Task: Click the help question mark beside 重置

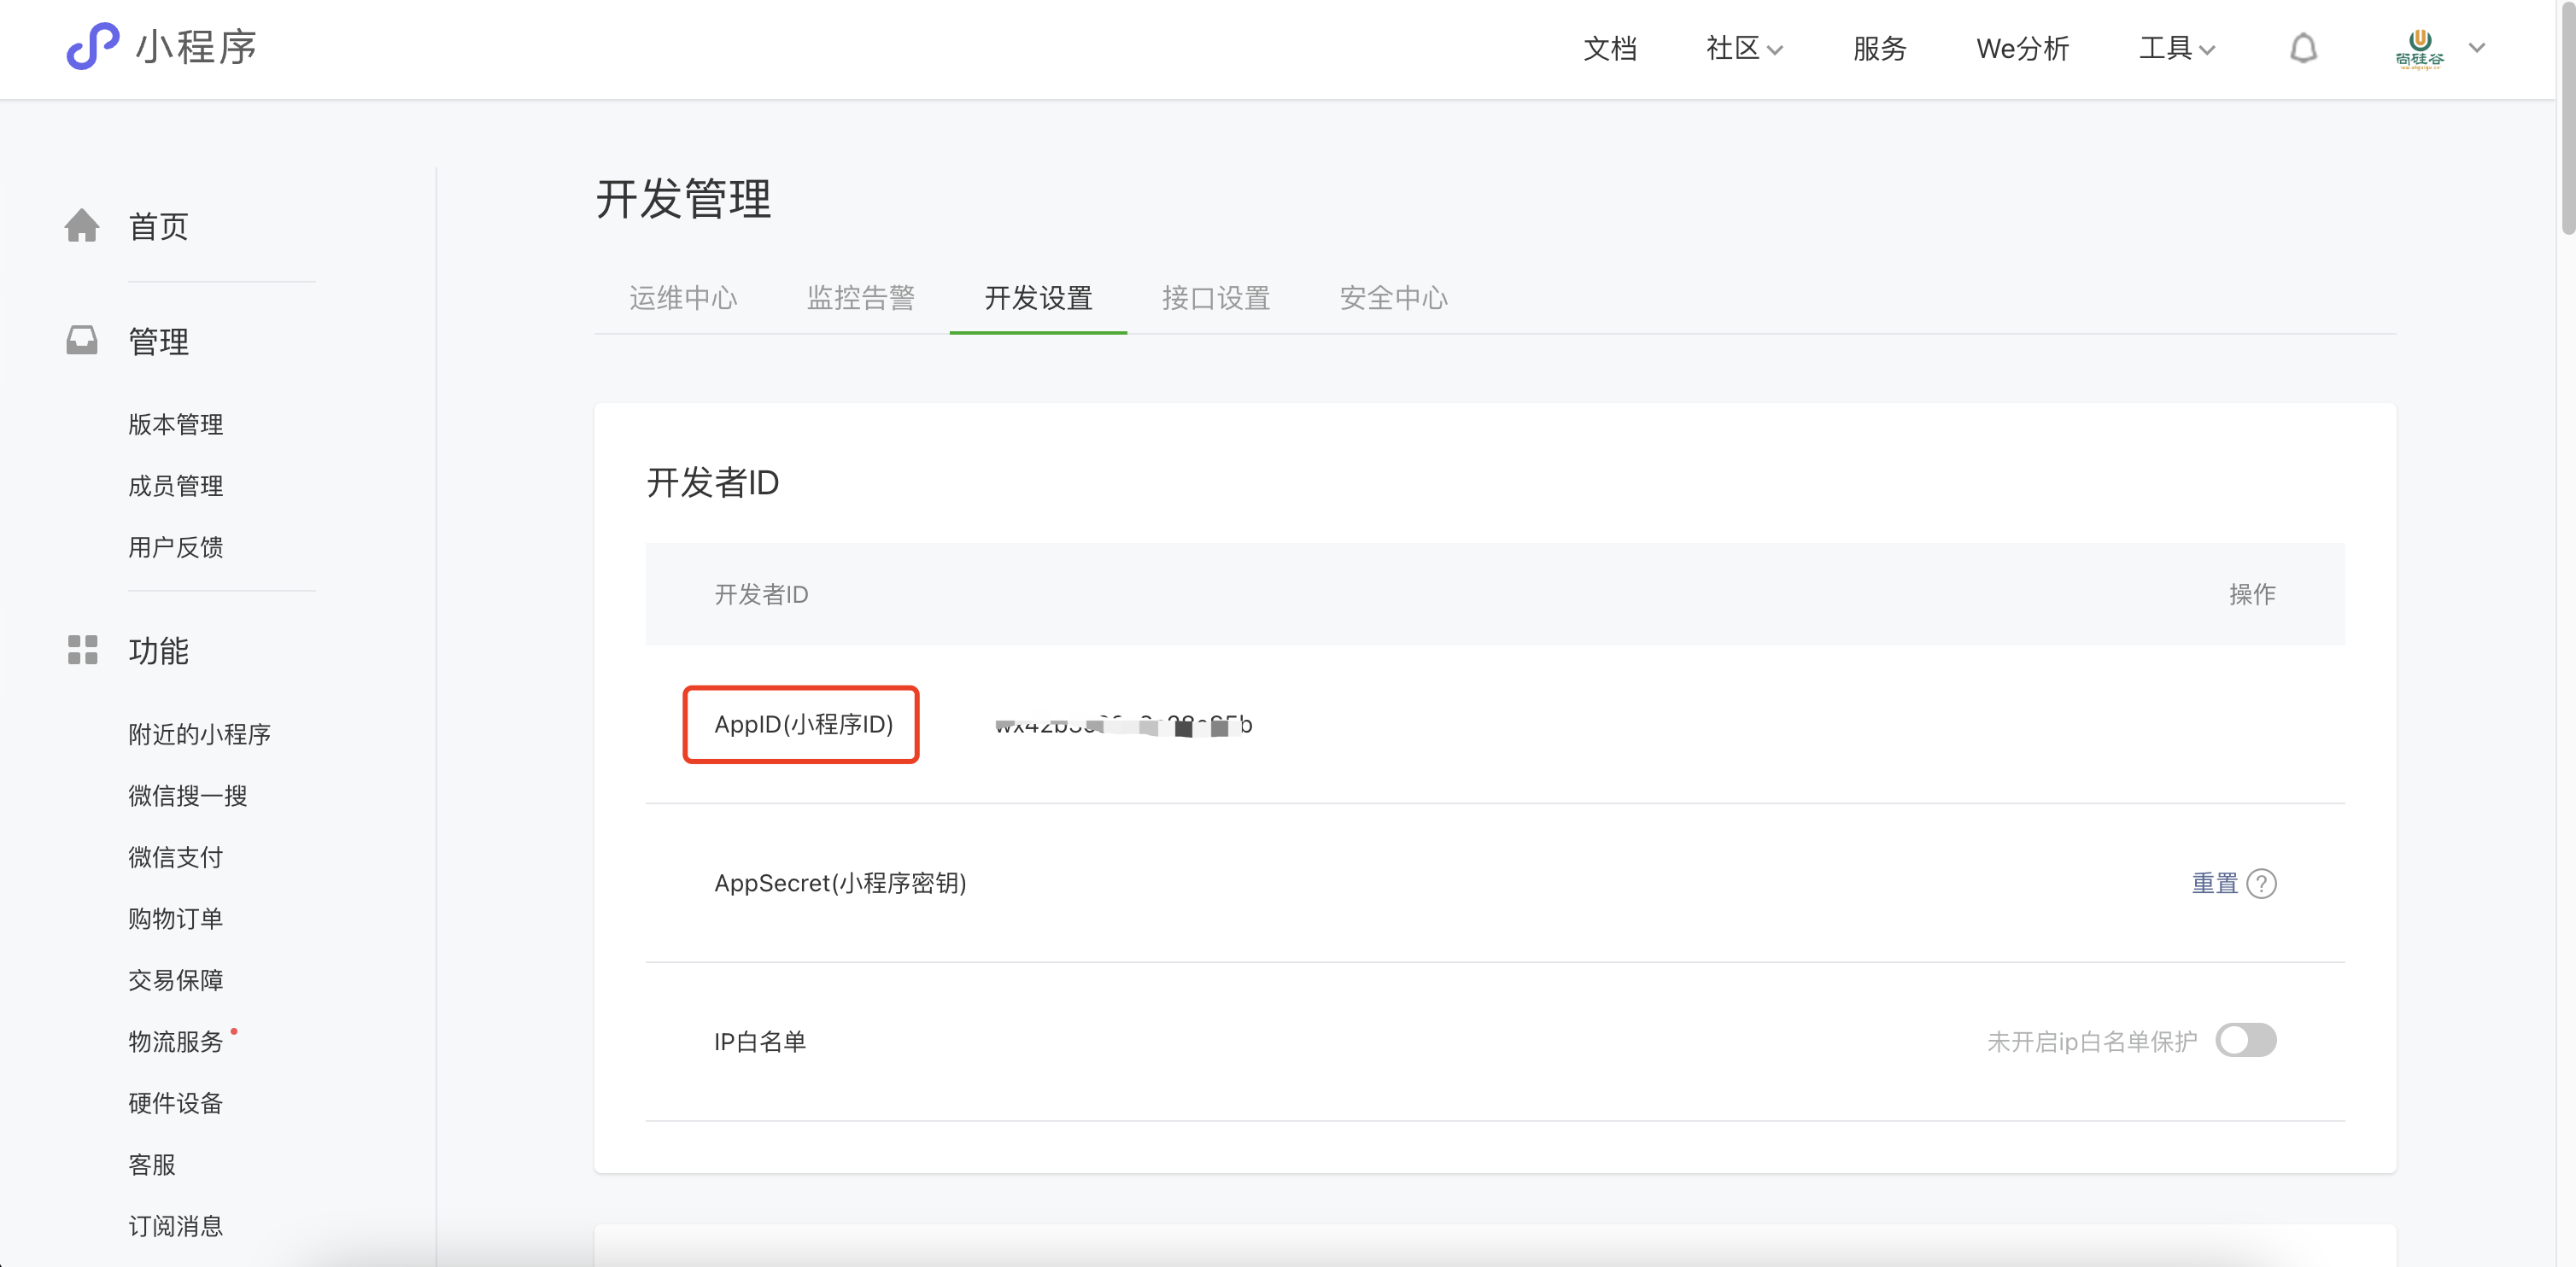Action: click(2261, 884)
